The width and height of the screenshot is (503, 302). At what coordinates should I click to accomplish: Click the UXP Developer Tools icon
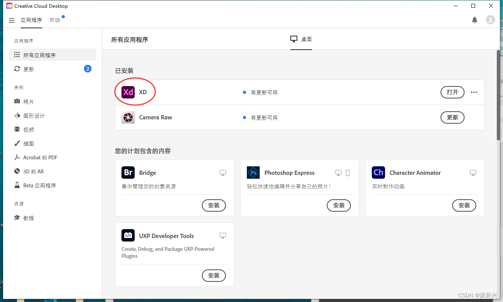coord(128,235)
